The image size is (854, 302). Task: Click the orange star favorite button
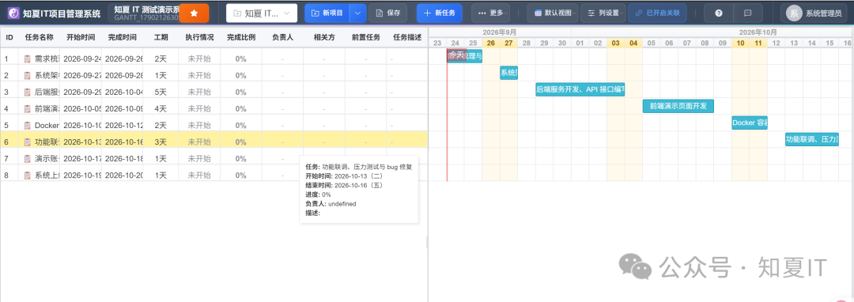pos(194,13)
